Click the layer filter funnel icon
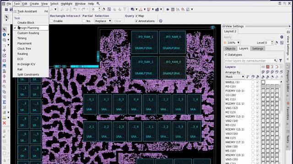 click(x=281, y=61)
